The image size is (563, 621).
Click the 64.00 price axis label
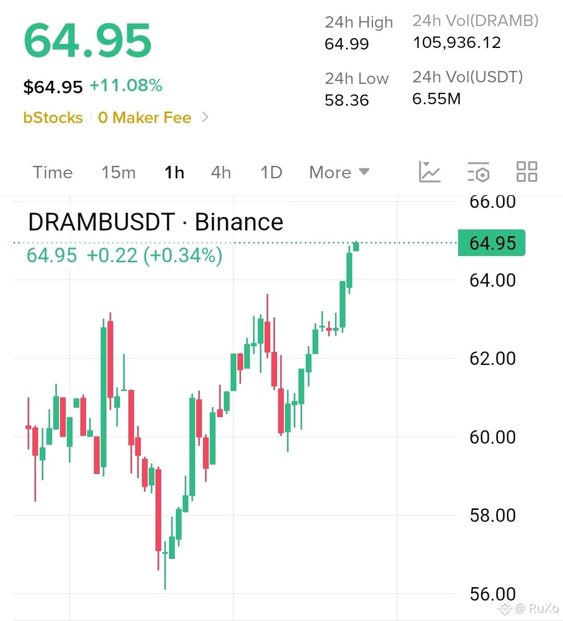tap(493, 281)
